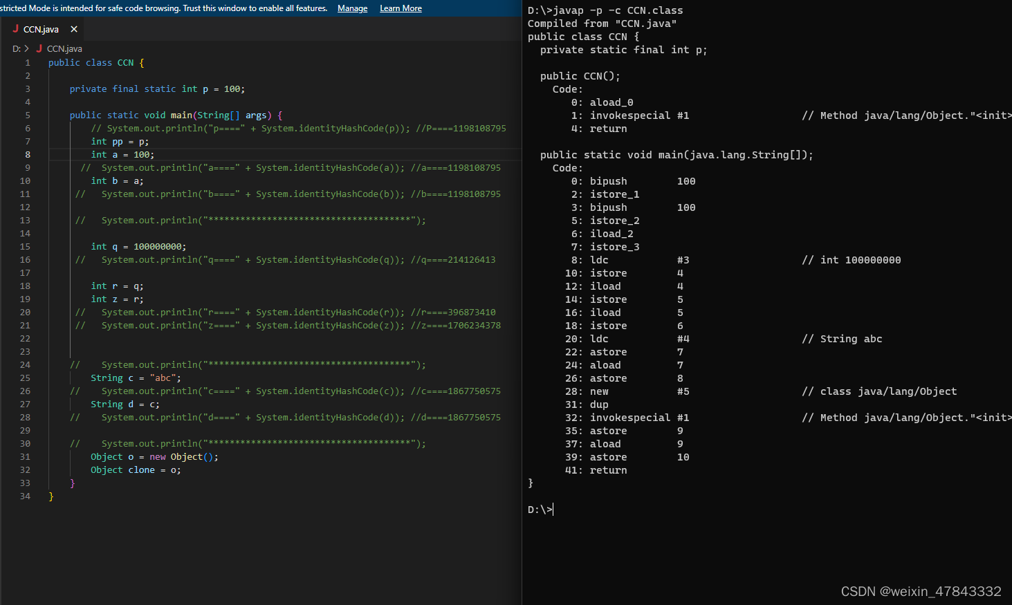This screenshot has height=605, width=1012.
Task: Click line number 34 in the gutter
Action: pos(25,496)
